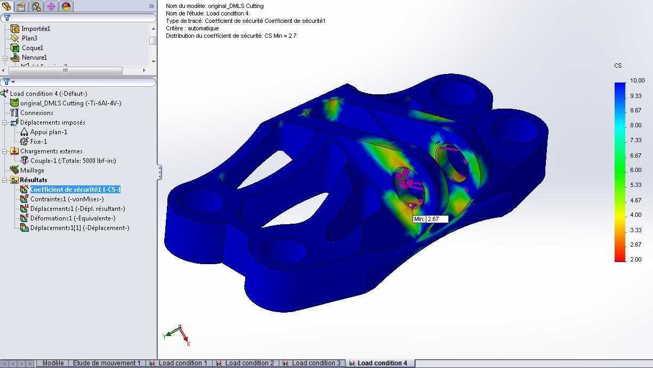Collapse the Résultats folder node
Viewport: 653px width, 368px height.
(5, 180)
